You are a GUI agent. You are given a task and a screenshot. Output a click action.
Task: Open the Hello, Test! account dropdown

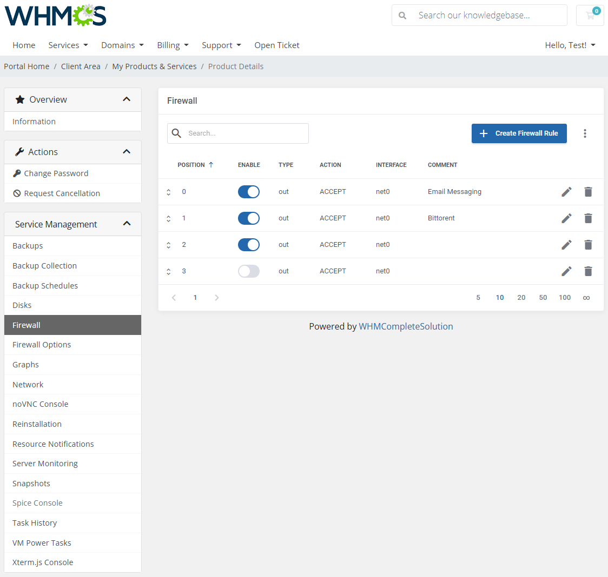[570, 45]
